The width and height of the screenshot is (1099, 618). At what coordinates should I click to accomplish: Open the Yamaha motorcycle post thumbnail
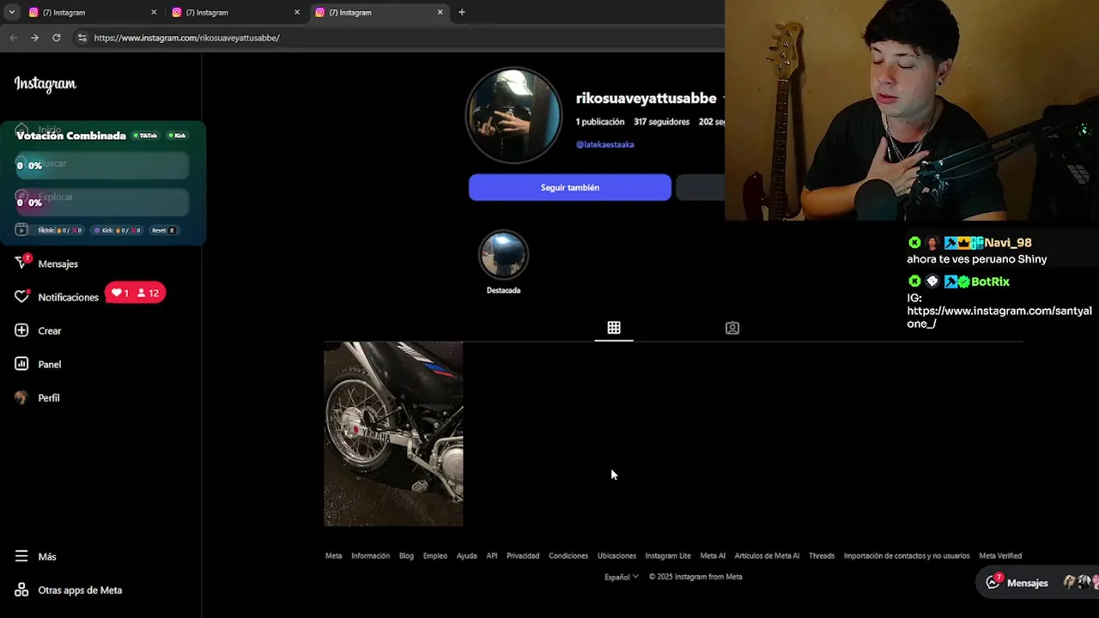coord(393,433)
